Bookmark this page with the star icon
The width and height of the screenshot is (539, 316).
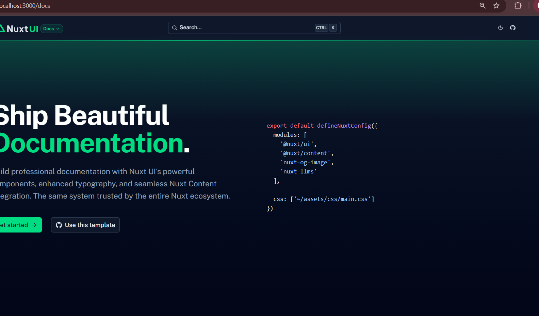pyautogui.click(x=496, y=5)
